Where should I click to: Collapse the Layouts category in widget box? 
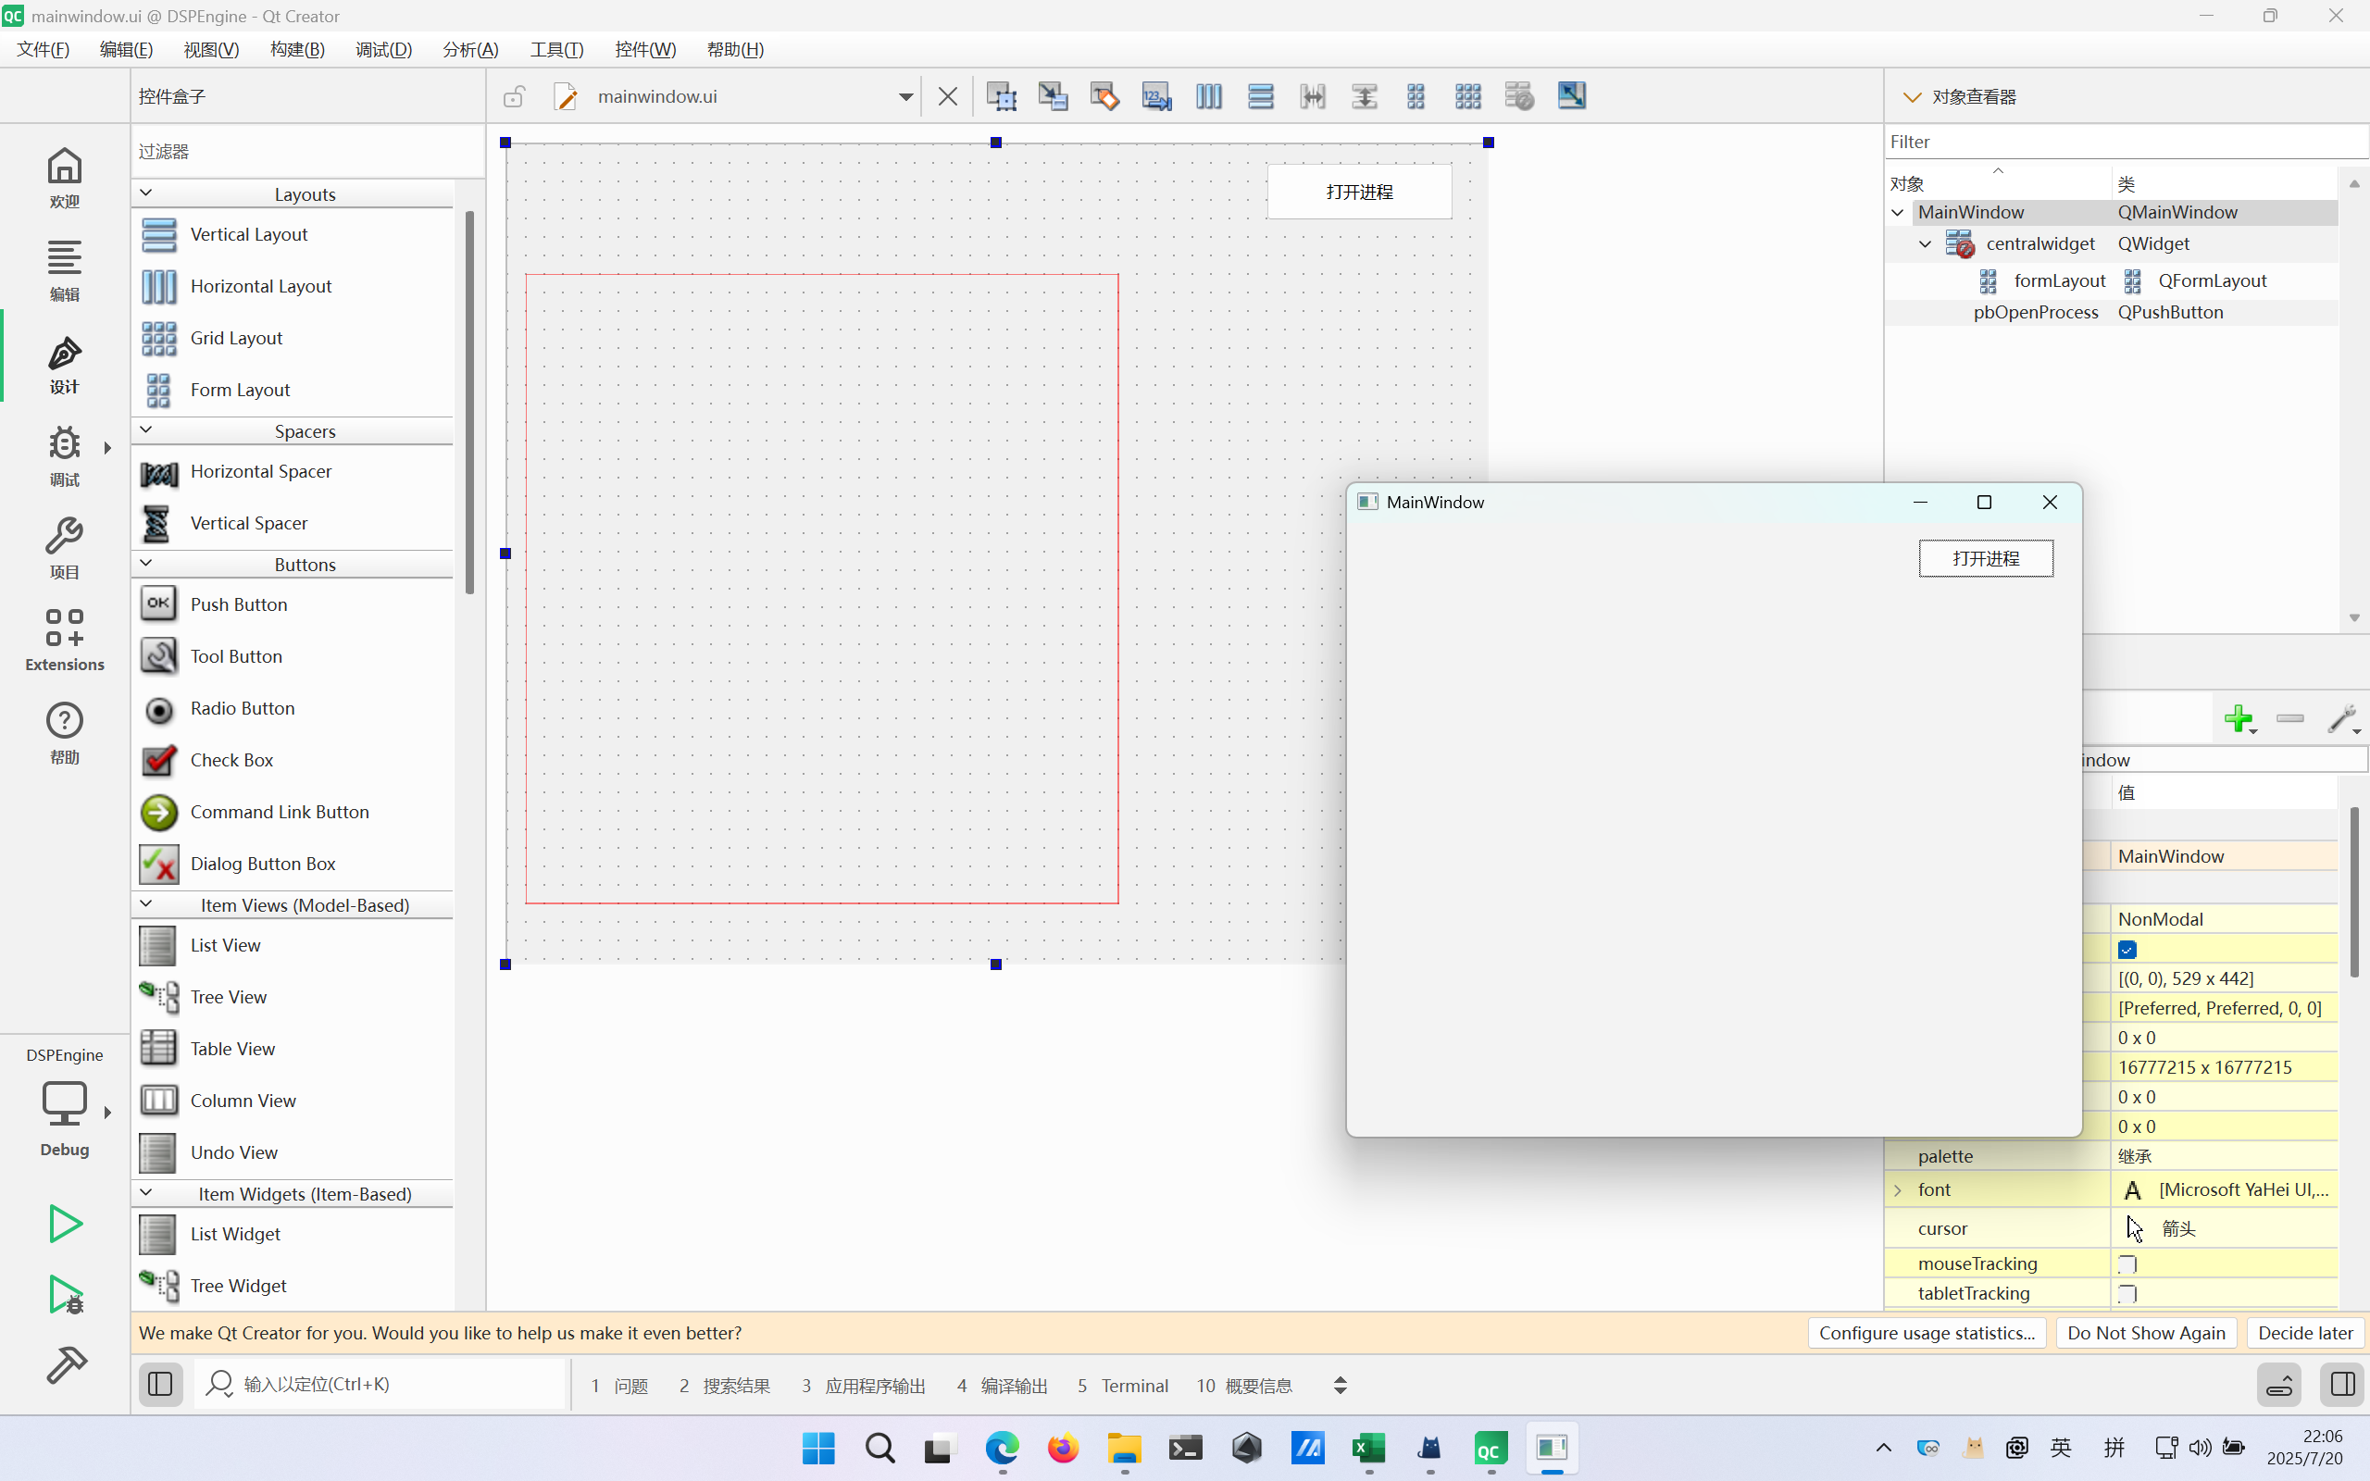146,193
